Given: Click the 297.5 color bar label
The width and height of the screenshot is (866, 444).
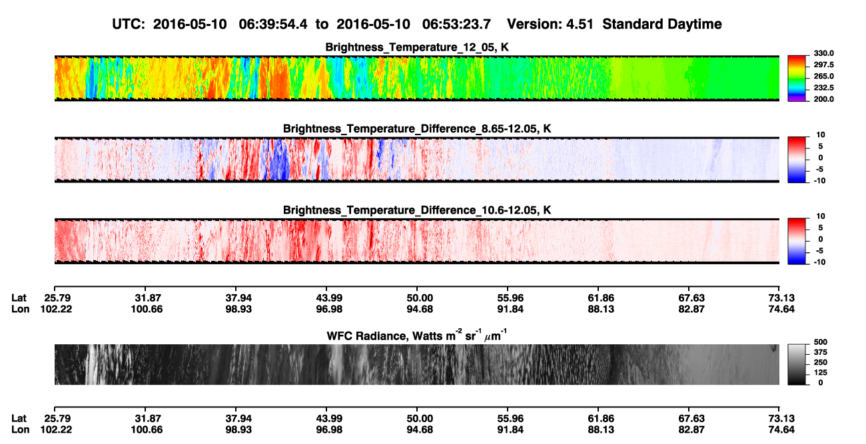Looking at the screenshot, I should click(824, 65).
